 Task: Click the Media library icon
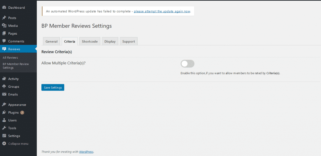click(x=4, y=26)
